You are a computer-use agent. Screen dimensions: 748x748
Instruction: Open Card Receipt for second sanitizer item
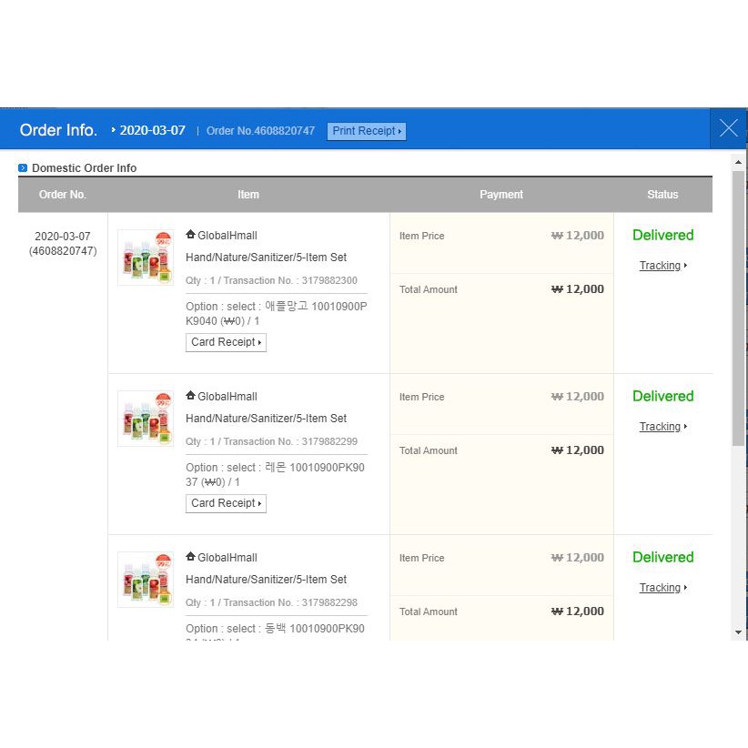[226, 503]
